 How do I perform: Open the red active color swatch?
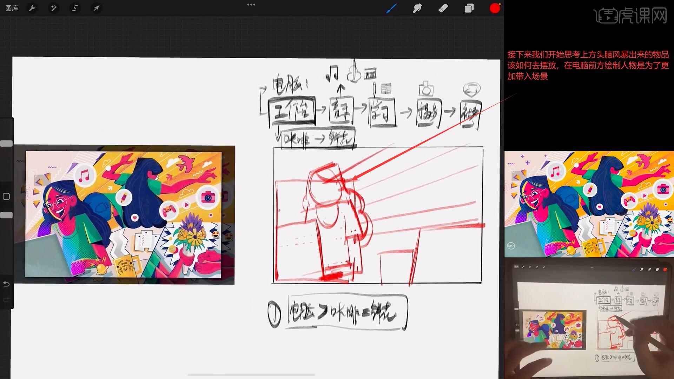pyautogui.click(x=495, y=8)
